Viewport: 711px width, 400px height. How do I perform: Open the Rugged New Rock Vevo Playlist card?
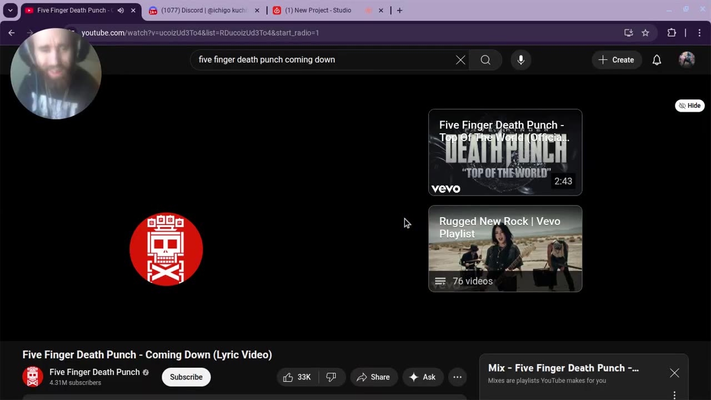click(505, 249)
